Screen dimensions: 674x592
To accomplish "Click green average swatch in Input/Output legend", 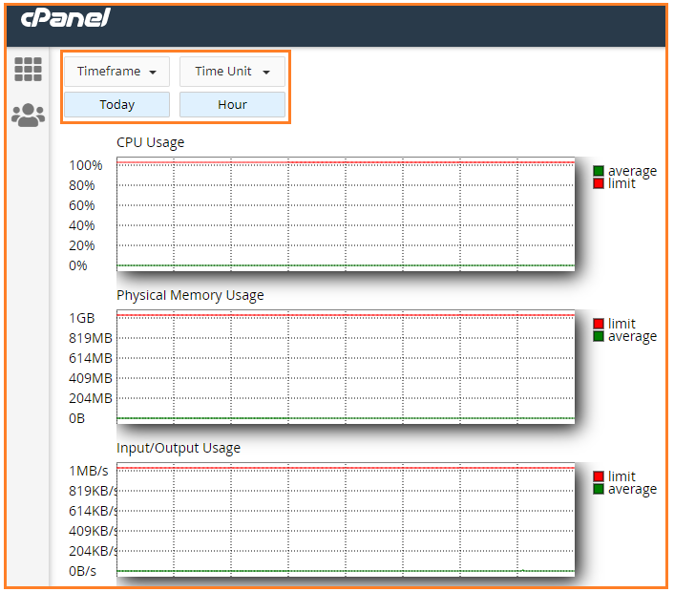I will [x=599, y=489].
